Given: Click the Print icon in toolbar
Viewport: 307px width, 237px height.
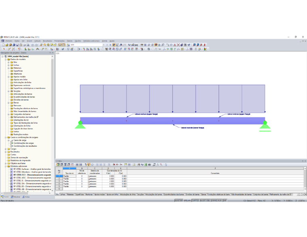Looking at the screenshot, I should tap(25, 45).
